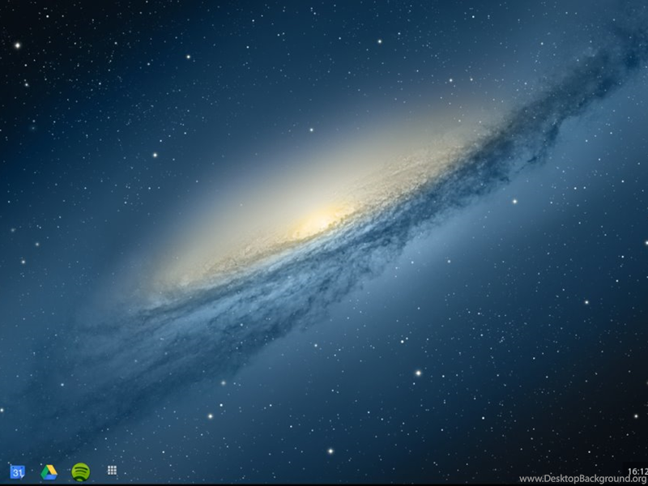The height and width of the screenshot is (486, 648).
Task: Open Google Calendar from the shelf
Action: (x=17, y=471)
